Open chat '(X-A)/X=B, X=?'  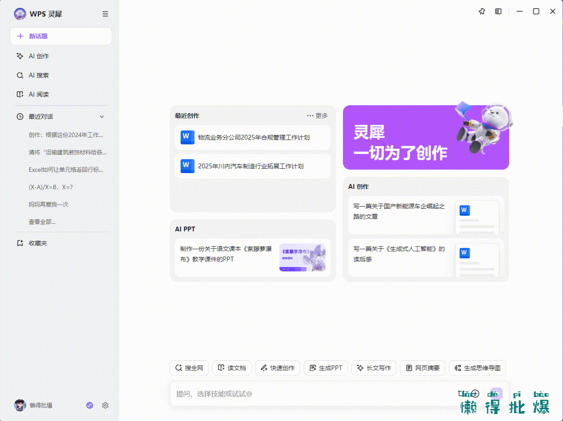click(51, 187)
